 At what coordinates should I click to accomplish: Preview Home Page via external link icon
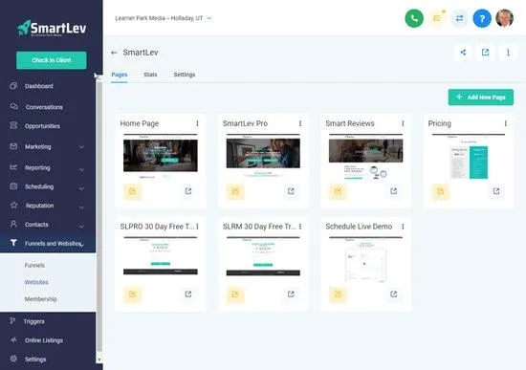tap(188, 191)
